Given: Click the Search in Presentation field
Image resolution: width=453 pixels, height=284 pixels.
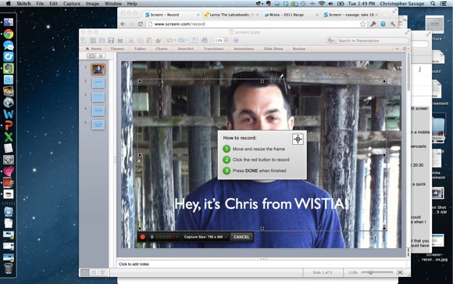Looking at the screenshot, I should 372,41.
